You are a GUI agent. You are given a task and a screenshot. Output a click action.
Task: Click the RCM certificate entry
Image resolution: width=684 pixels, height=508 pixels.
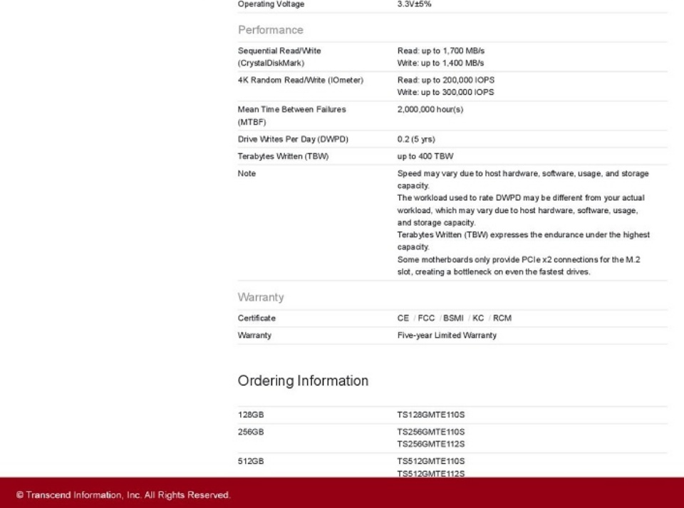(502, 318)
